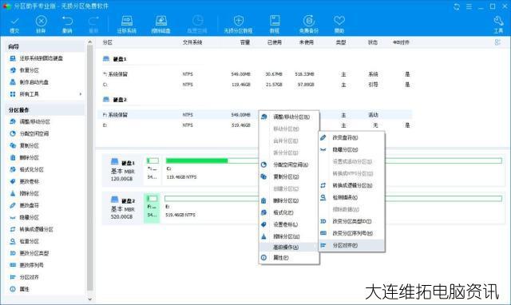
Task: Choose 格式化(F) in the context menu
Action: pyautogui.click(x=289, y=213)
